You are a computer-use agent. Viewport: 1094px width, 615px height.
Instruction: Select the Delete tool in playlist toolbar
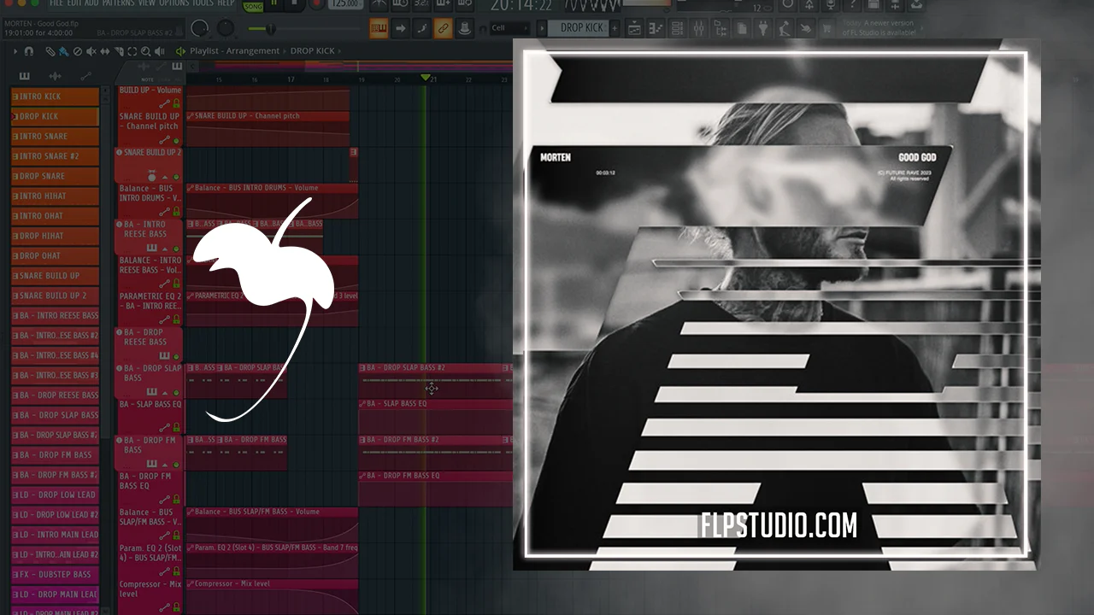78,51
